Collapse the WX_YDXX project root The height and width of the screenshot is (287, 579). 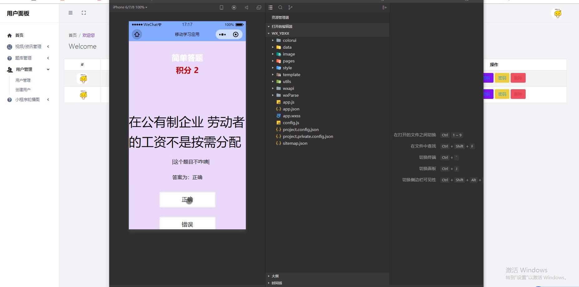[269, 33]
